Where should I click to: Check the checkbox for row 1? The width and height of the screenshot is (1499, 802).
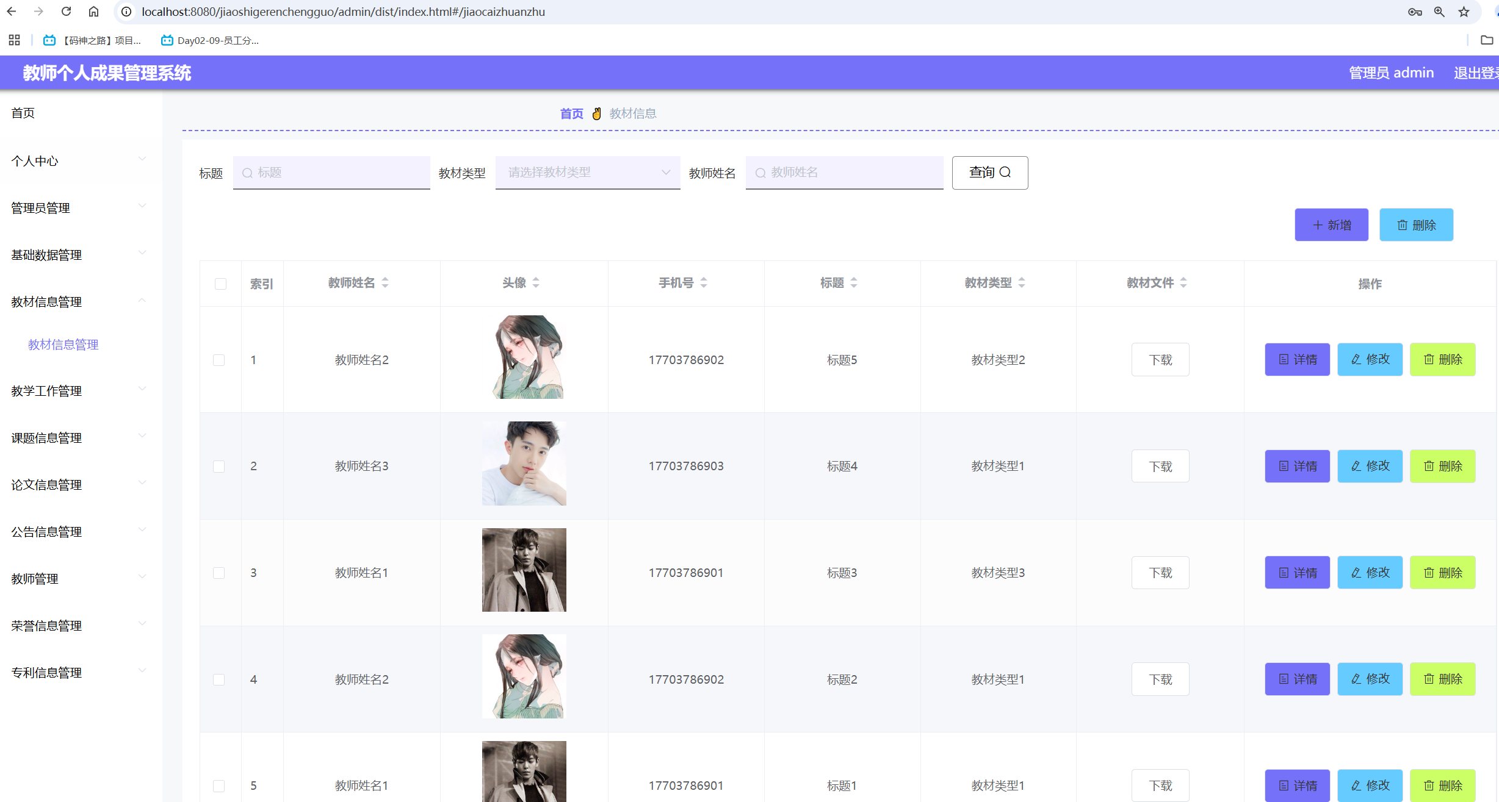coord(219,360)
